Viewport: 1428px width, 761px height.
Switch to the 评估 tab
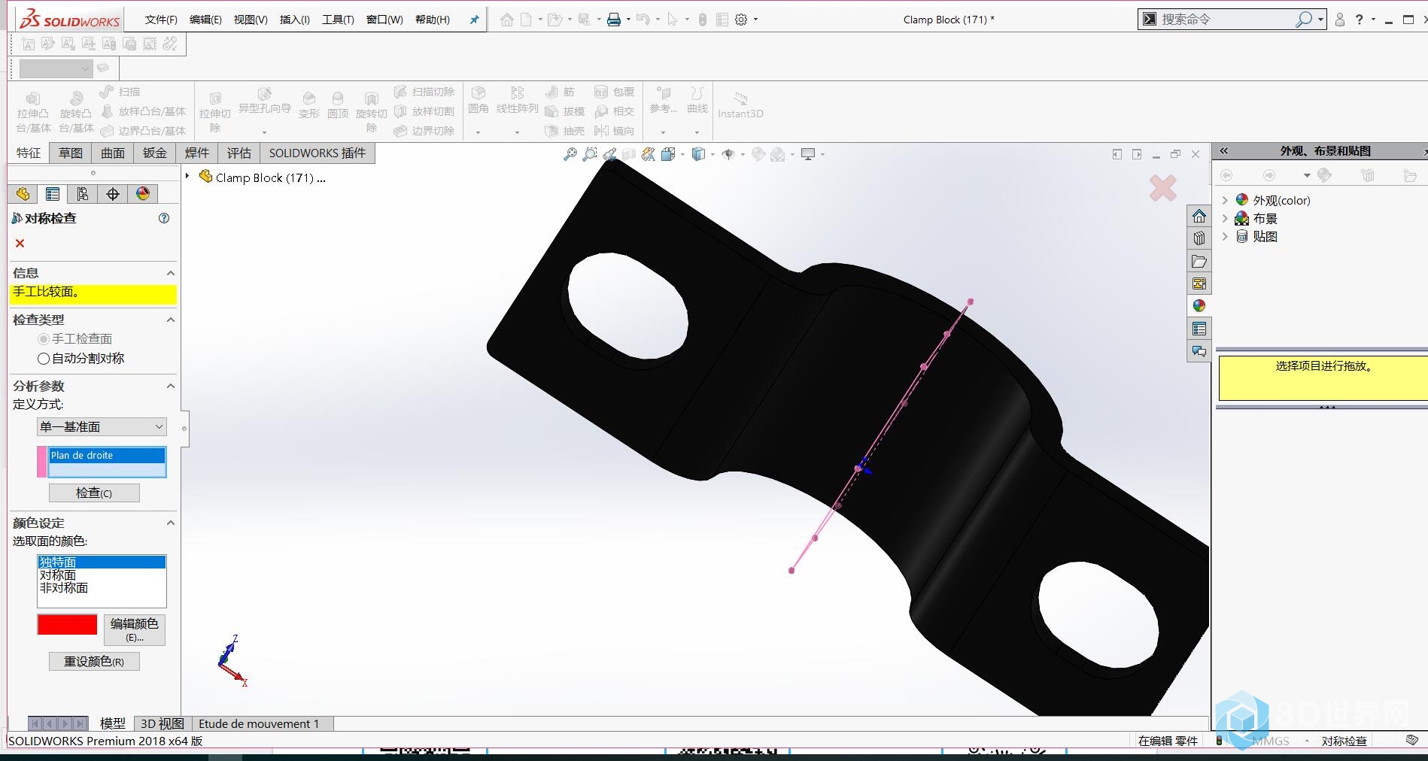point(239,153)
